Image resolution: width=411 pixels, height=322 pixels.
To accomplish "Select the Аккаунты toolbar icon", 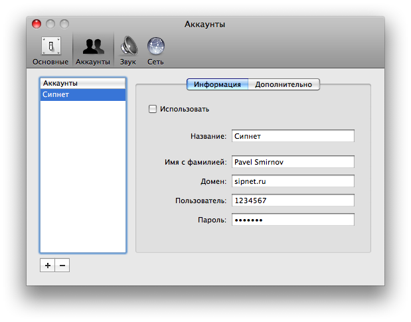I will tap(93, 50).
